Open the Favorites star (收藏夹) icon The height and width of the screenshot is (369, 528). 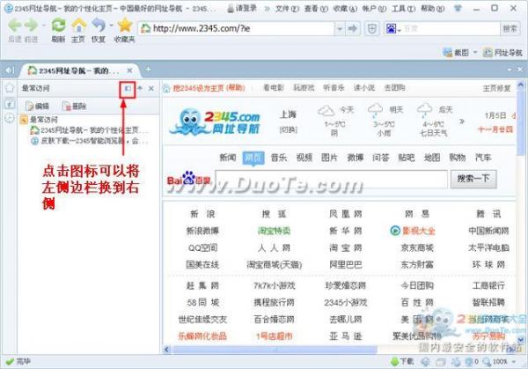(124, 26)
